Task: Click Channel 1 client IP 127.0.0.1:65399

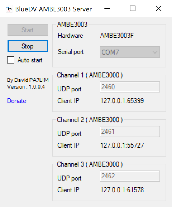Action: pyautogui.click(x=122, y=101)
